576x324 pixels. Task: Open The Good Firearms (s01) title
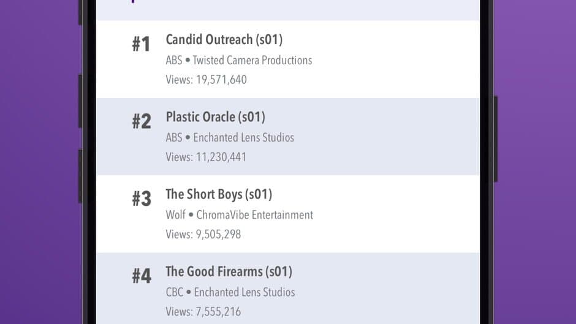click(229, 271)
